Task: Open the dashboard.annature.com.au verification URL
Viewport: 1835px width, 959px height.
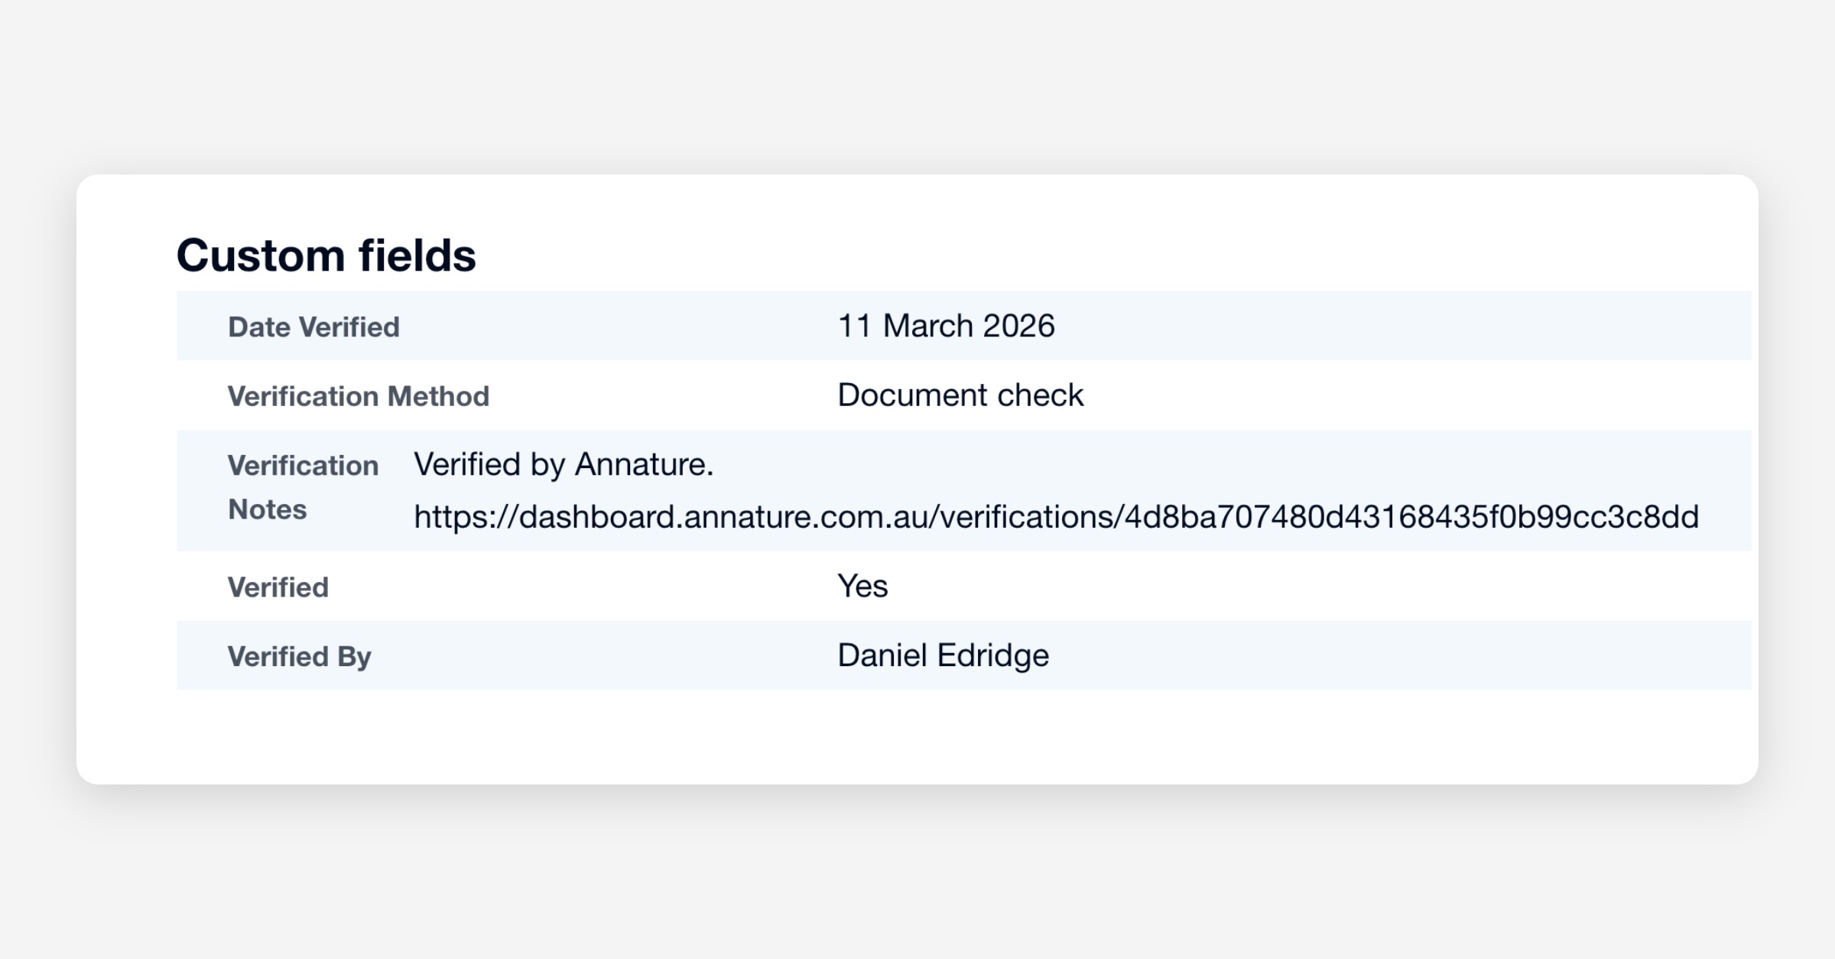Action: click(x=1055, y=517)
